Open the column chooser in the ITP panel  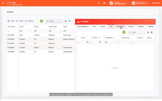point(148,32)
